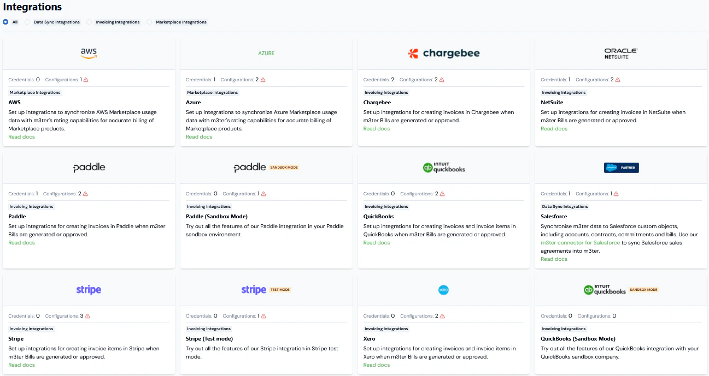The height and width of the screenshot is (376, 709).
Task: Open the m3ter connector for Salesforce link
Action: point(581,243)
